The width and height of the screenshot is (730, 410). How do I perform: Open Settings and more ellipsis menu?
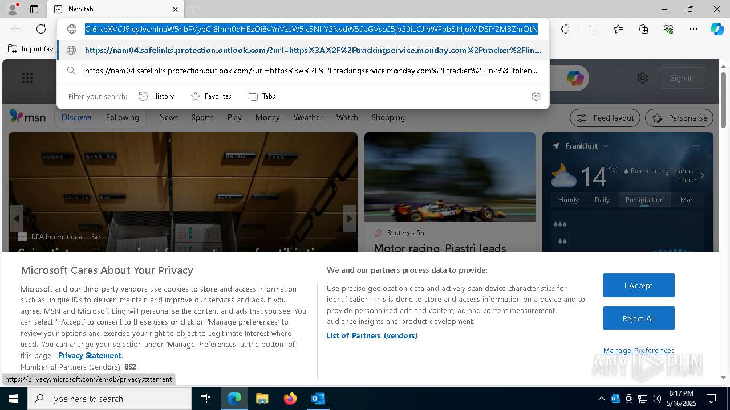693,29
